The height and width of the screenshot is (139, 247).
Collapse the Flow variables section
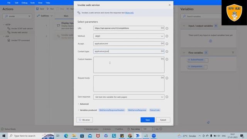click(x=184, y=53)
